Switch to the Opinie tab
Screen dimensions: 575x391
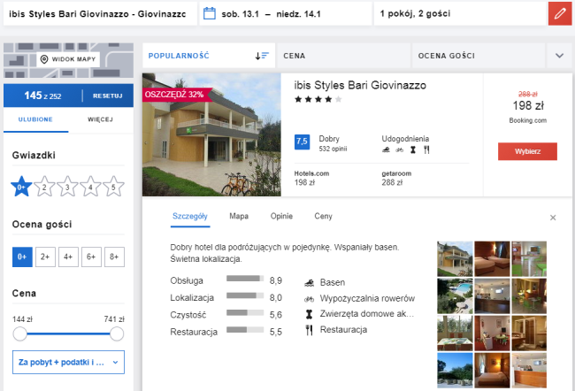click(x=280, y=216)
